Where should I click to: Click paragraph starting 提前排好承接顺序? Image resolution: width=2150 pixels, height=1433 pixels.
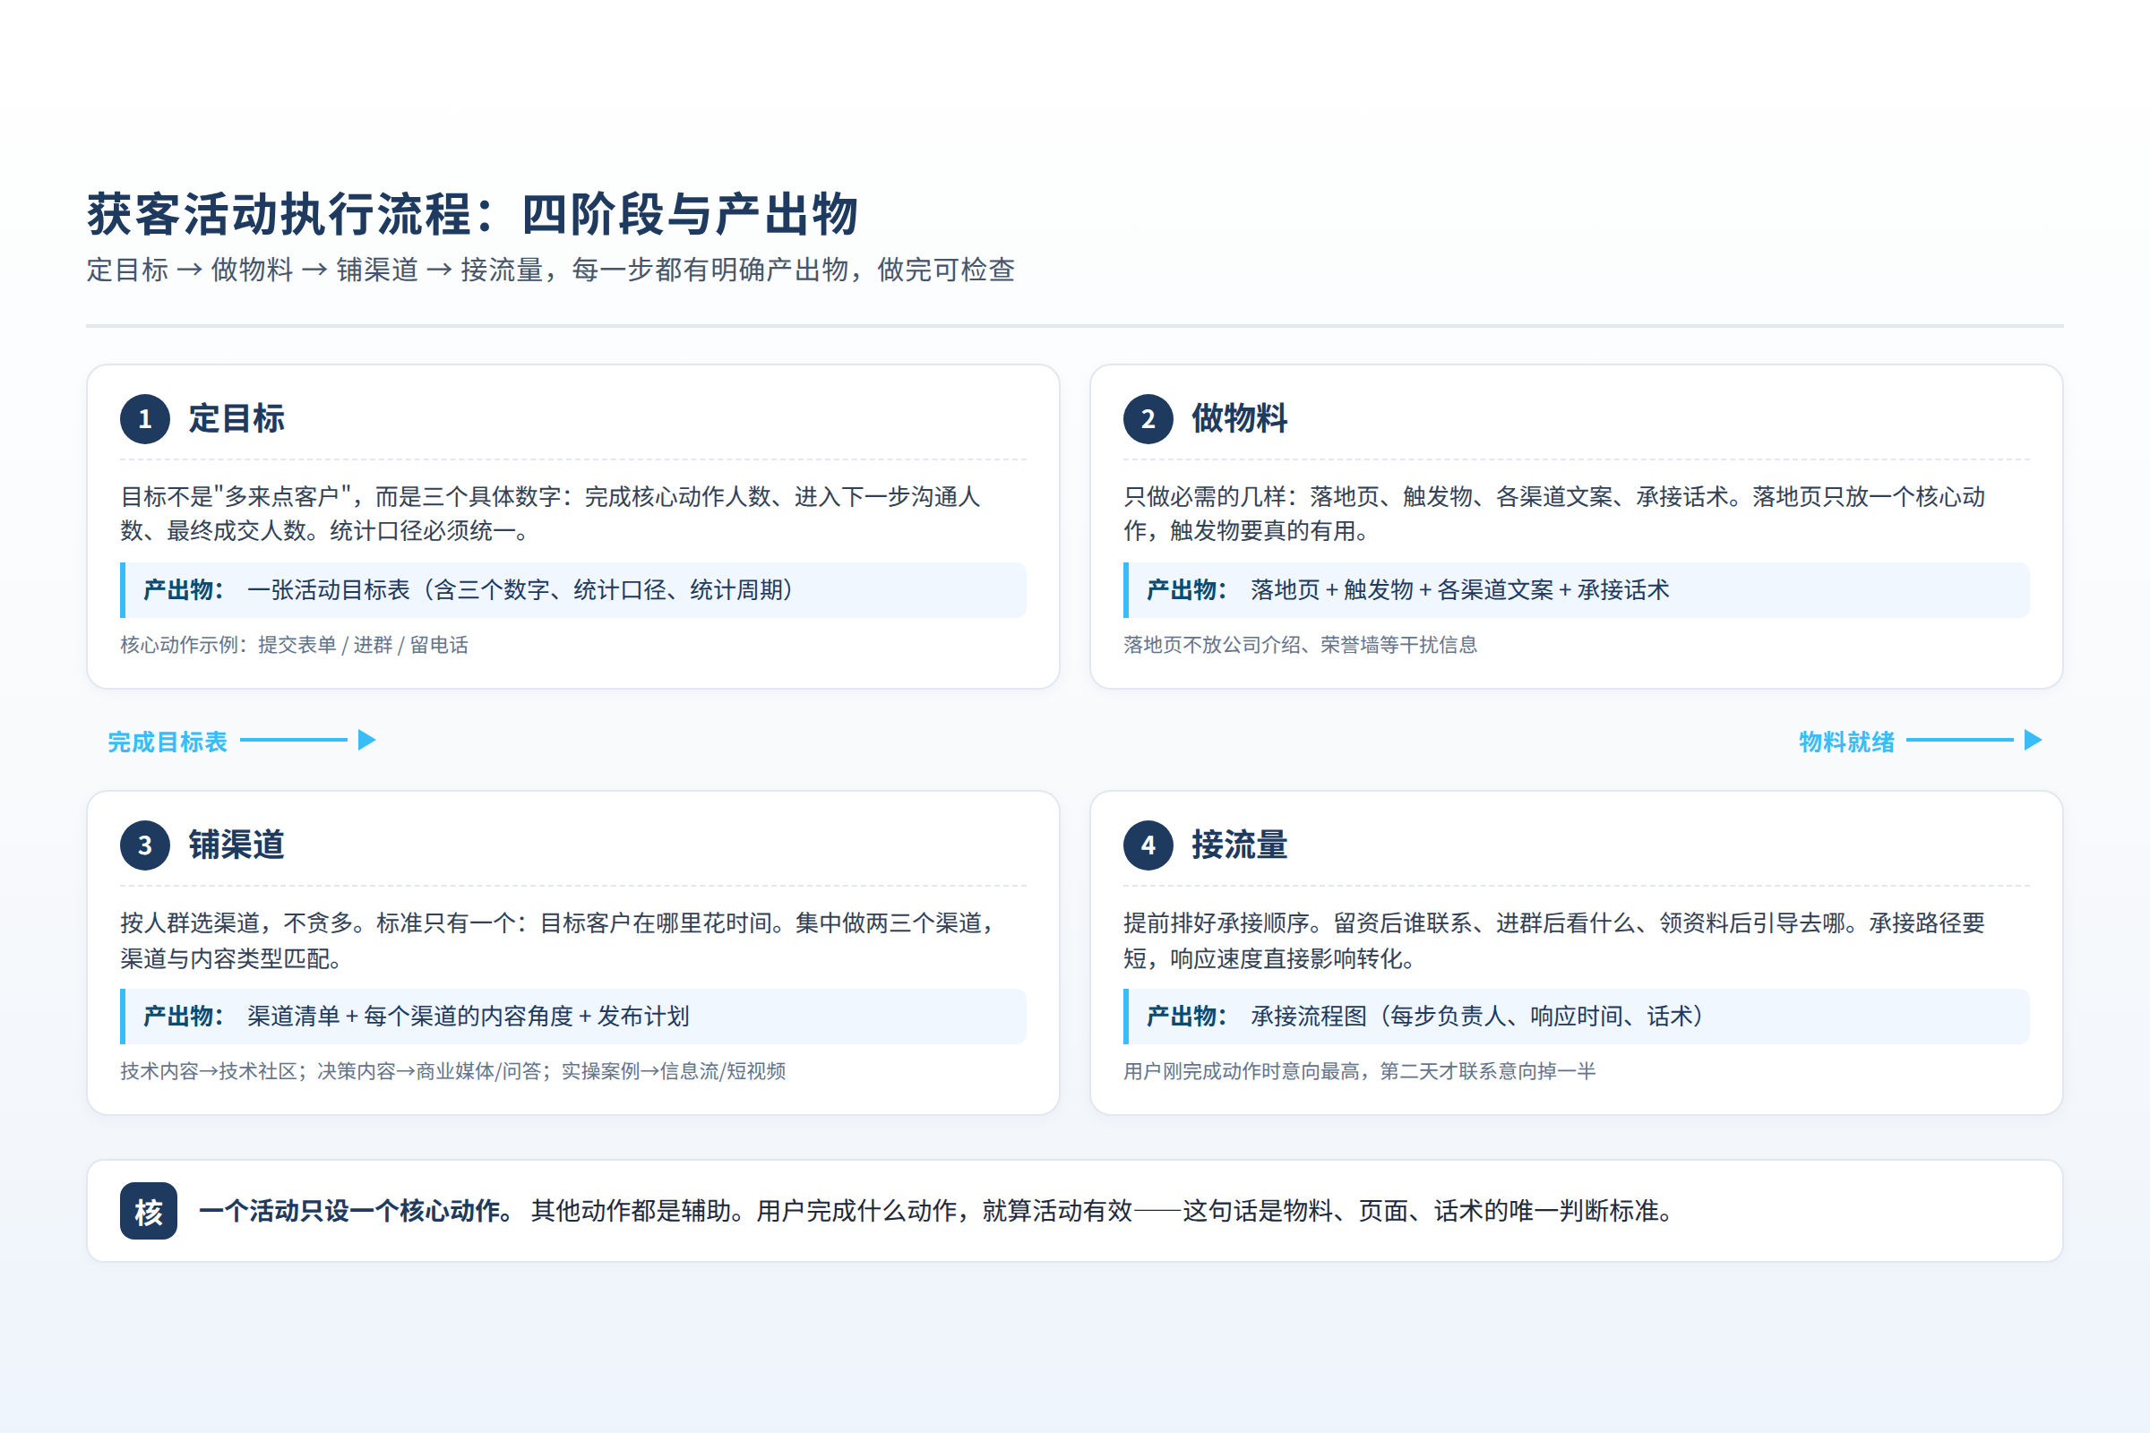pyautogui.click(x=1554, y=940)
